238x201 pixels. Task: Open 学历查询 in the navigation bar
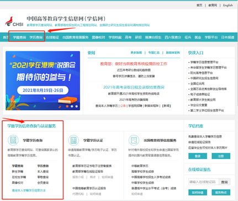(36, 37)
